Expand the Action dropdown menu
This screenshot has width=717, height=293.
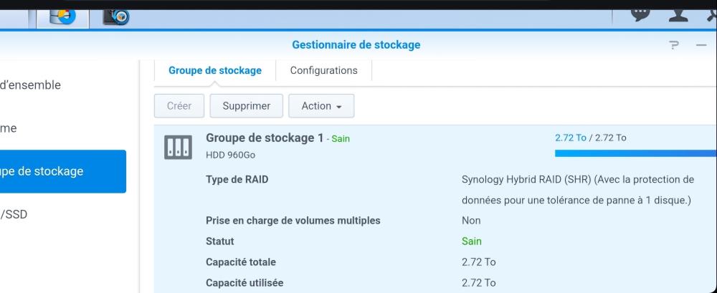pyautogui.click(x=321, y=106)
